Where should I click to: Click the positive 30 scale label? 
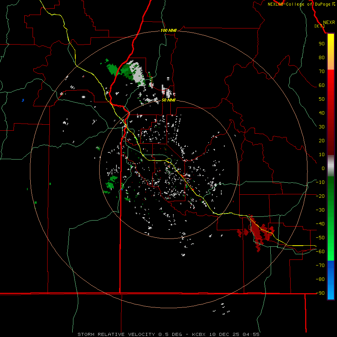coord(322,127)
